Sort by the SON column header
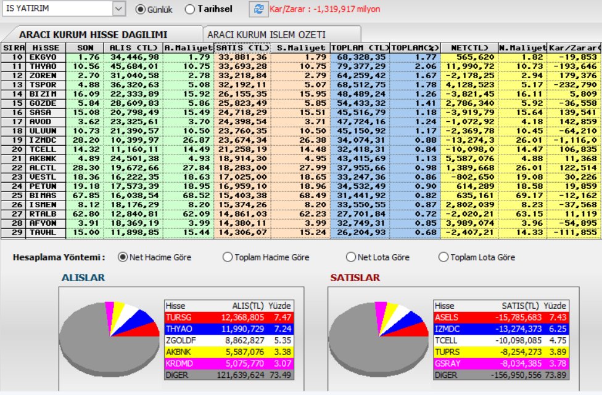 pyautogui.click(x=85, y=48)
